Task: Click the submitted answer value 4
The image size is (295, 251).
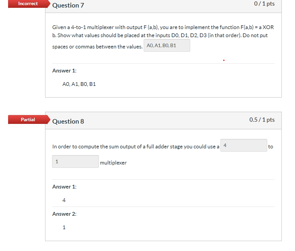Action: point(64,200)
